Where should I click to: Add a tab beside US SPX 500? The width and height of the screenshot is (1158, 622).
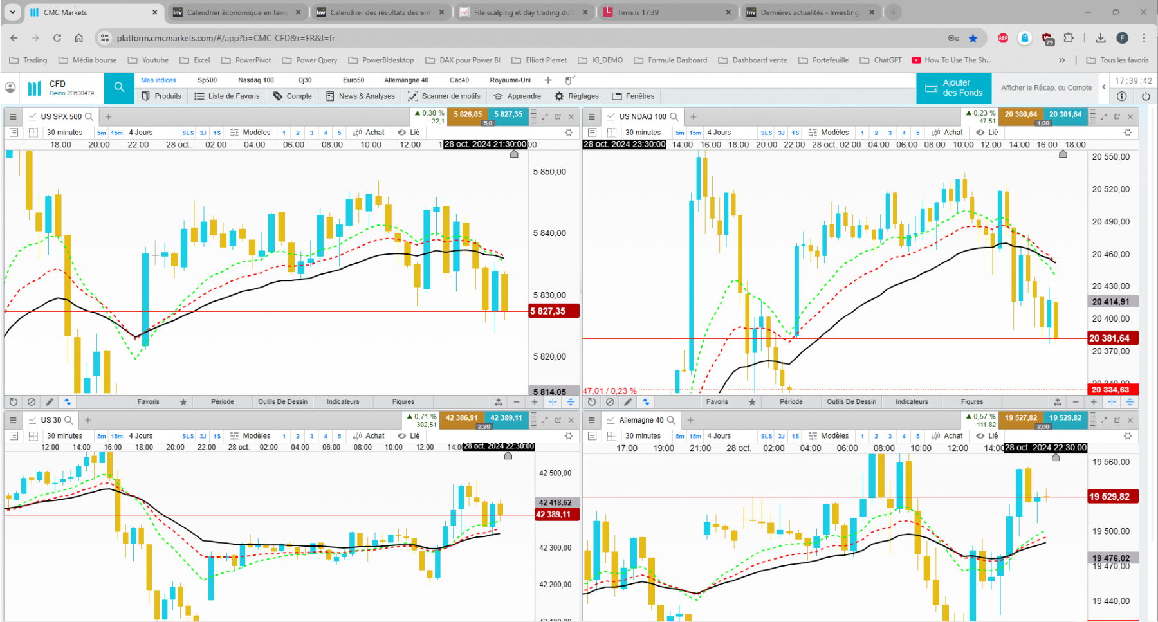click(x=108, y=116)
